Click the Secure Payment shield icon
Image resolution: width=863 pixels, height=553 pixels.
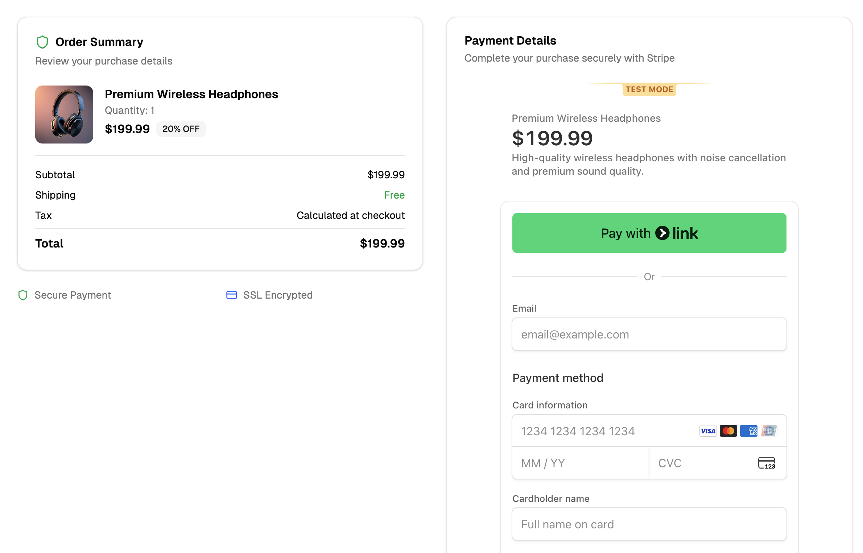coord(23,295)
